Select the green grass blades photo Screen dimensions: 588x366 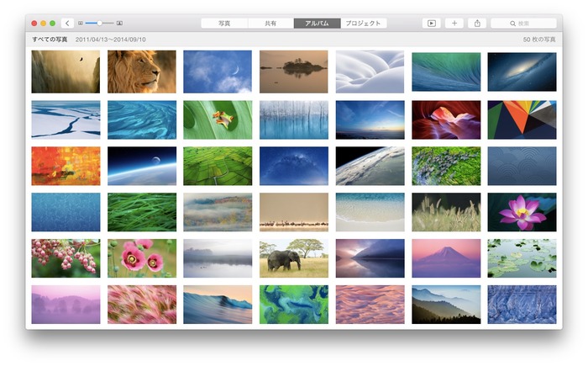pos(142,212)
